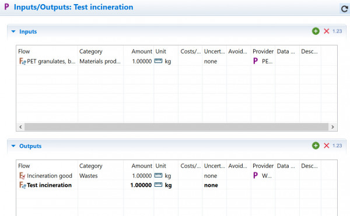Click the refresh icon in header

coord(344,9)
